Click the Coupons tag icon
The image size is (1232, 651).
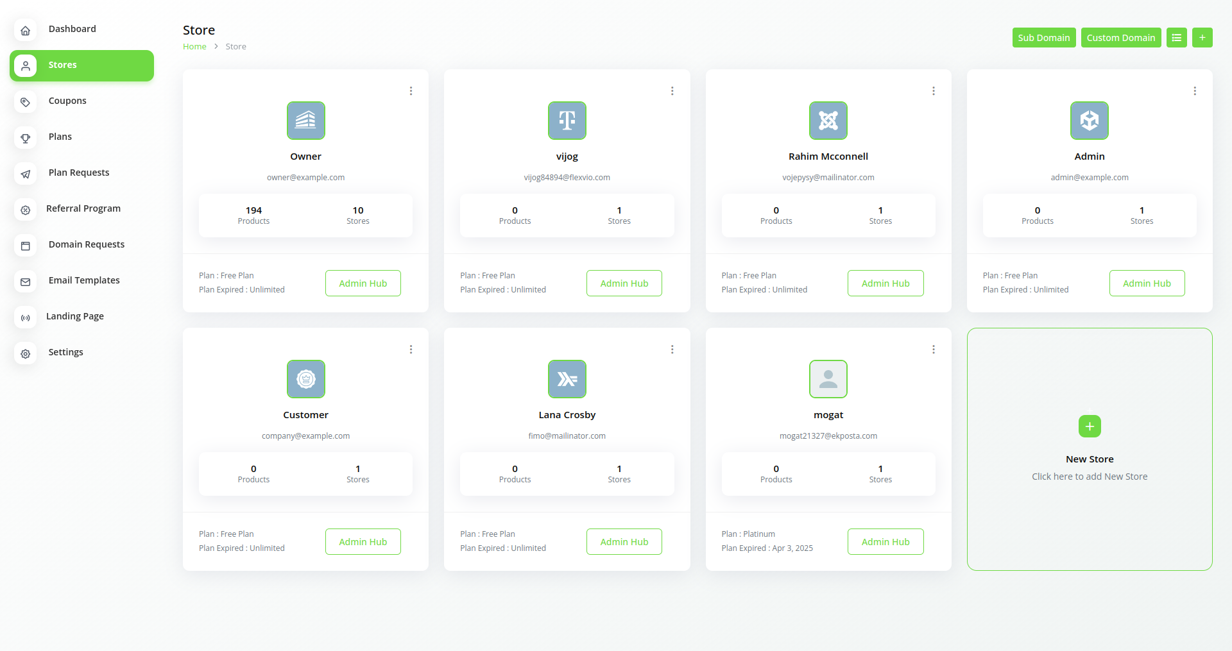[x=26, y=102]
